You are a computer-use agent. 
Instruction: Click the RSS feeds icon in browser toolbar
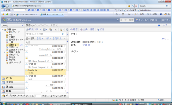click(x=123, y=14)
